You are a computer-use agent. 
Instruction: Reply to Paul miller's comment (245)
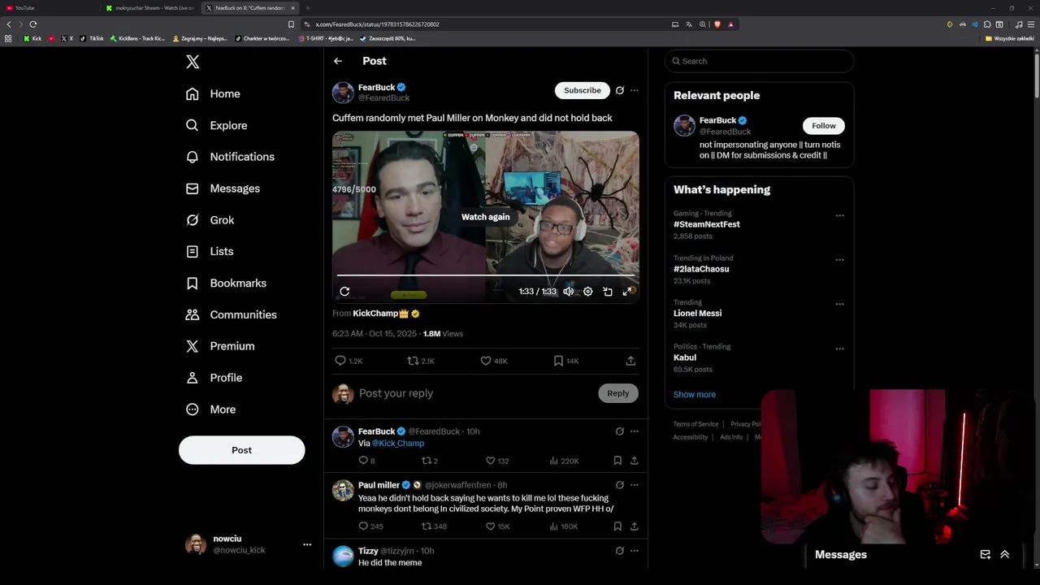[370, 526]
